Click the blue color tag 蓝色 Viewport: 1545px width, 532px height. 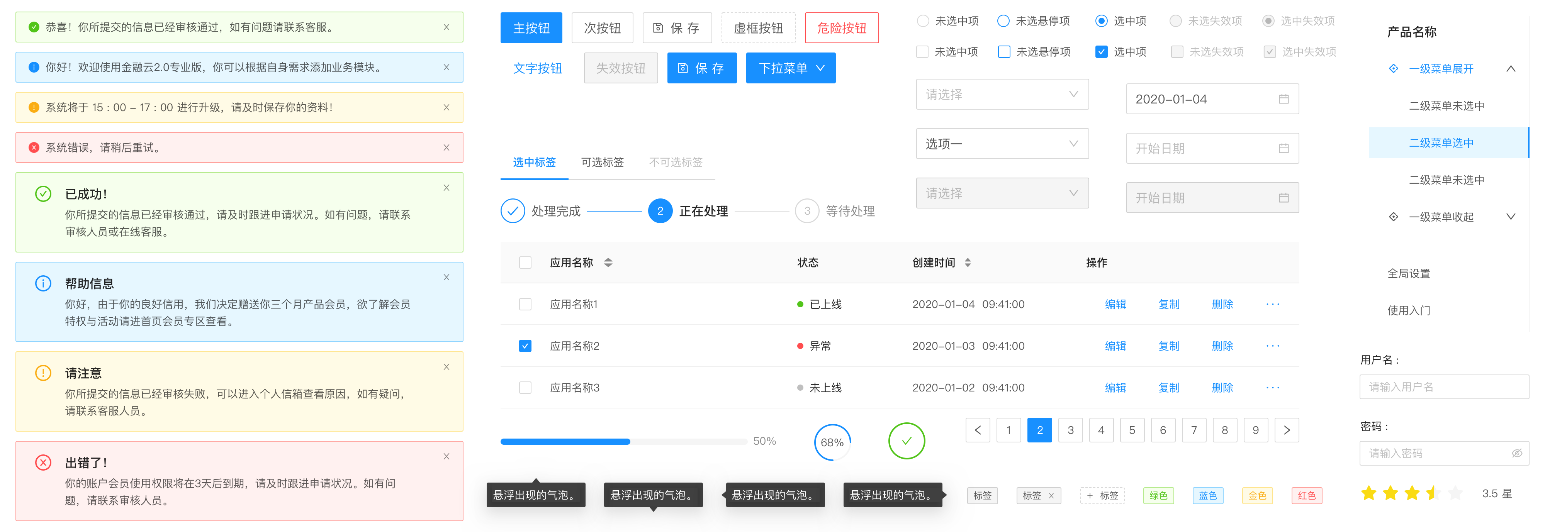pyautogui.click(x=1207, y=495)
